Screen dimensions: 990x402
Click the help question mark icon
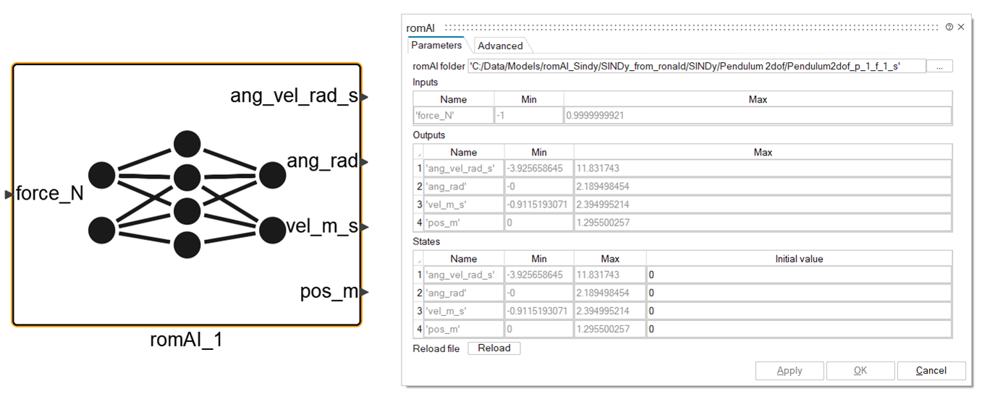949,27
